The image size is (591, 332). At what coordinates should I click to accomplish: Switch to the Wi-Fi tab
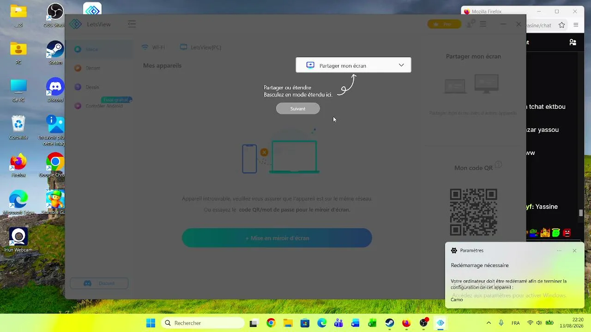click(153, 47)
